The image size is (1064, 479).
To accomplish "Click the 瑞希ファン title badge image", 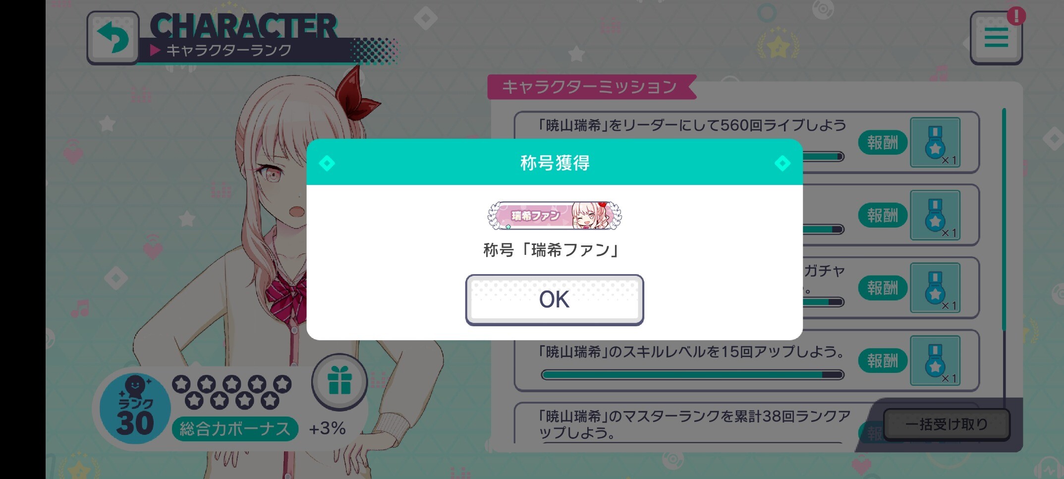I will click(x=555, y=216).
